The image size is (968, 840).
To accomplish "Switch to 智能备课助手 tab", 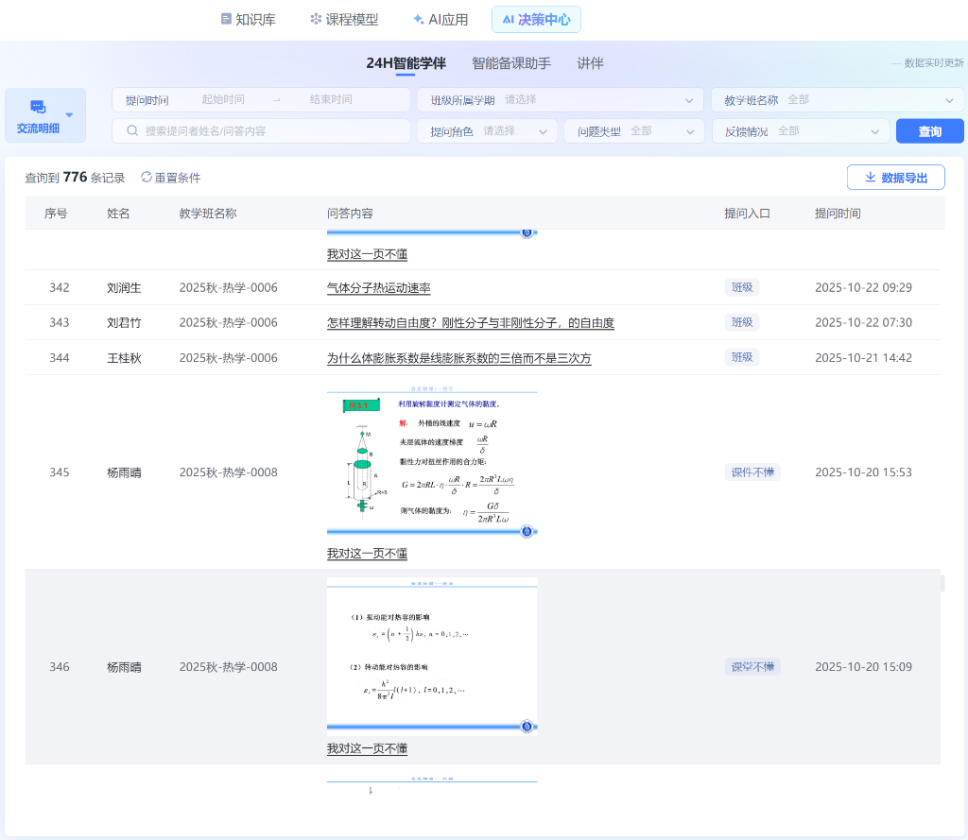I will (510, 63).
